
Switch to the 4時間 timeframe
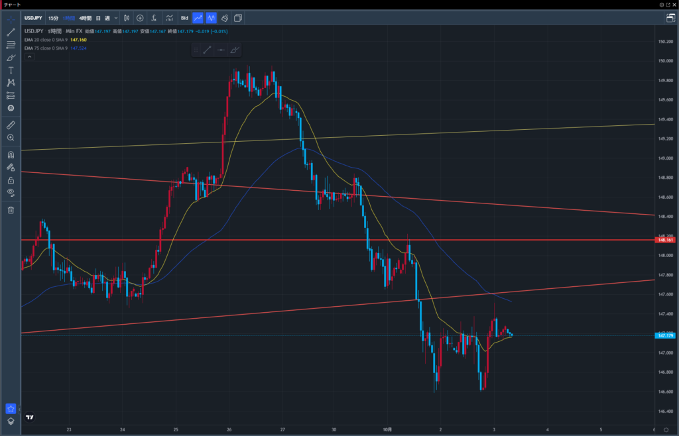coord(85,18)
